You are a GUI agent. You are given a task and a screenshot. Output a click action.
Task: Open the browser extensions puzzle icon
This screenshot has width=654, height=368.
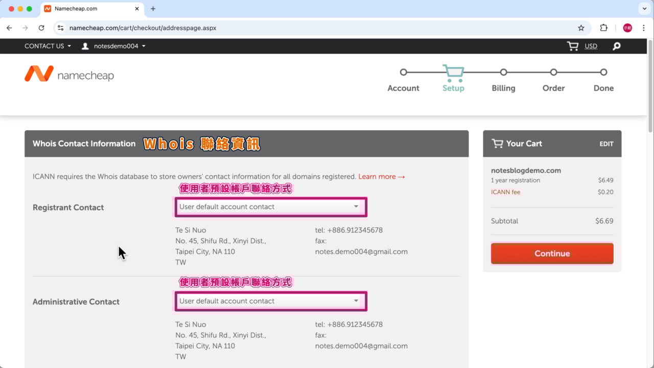(x=603, y=28)
